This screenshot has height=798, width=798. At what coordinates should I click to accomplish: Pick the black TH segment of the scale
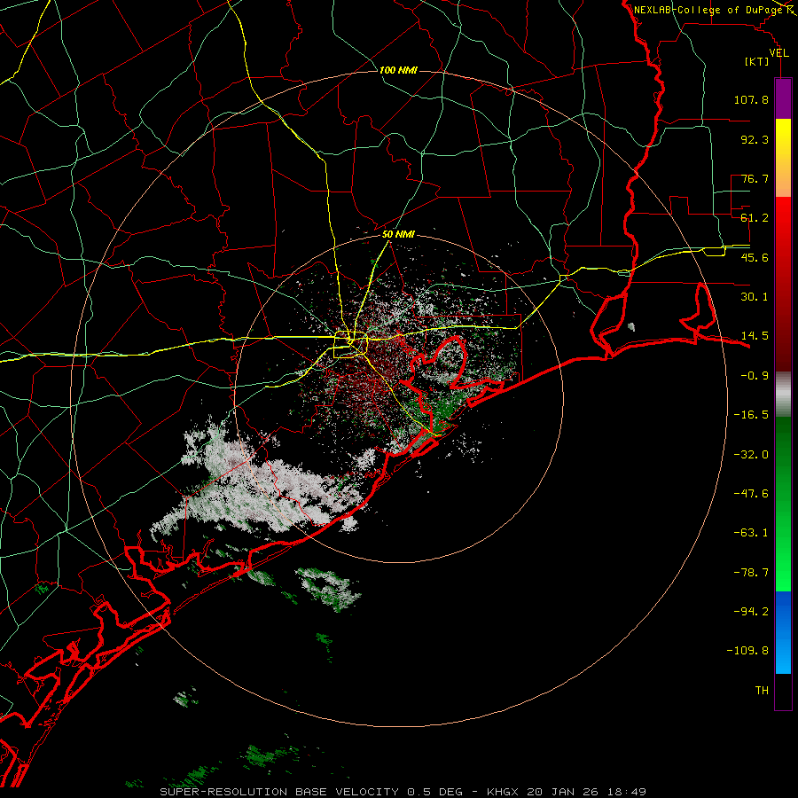[783, 691]
